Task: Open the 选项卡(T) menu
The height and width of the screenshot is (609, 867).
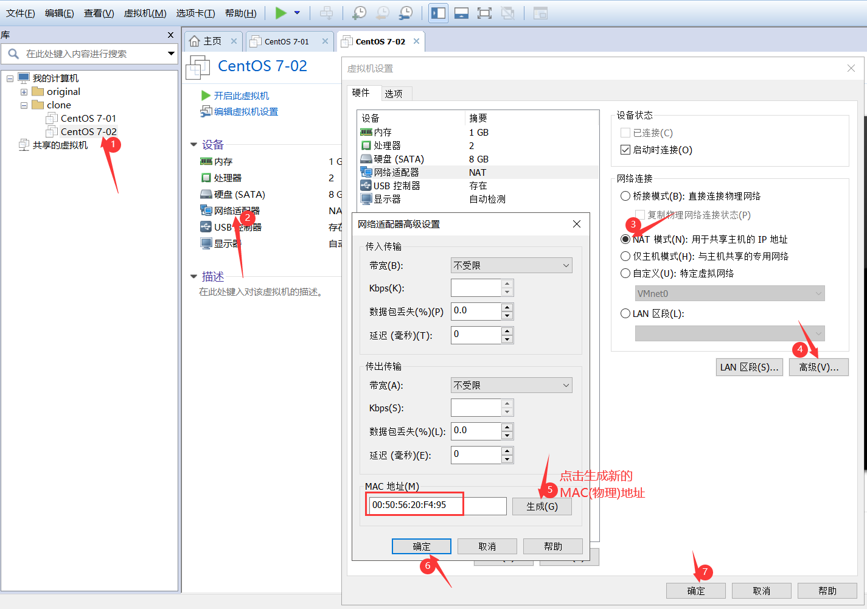Action: tap(196, 13)
